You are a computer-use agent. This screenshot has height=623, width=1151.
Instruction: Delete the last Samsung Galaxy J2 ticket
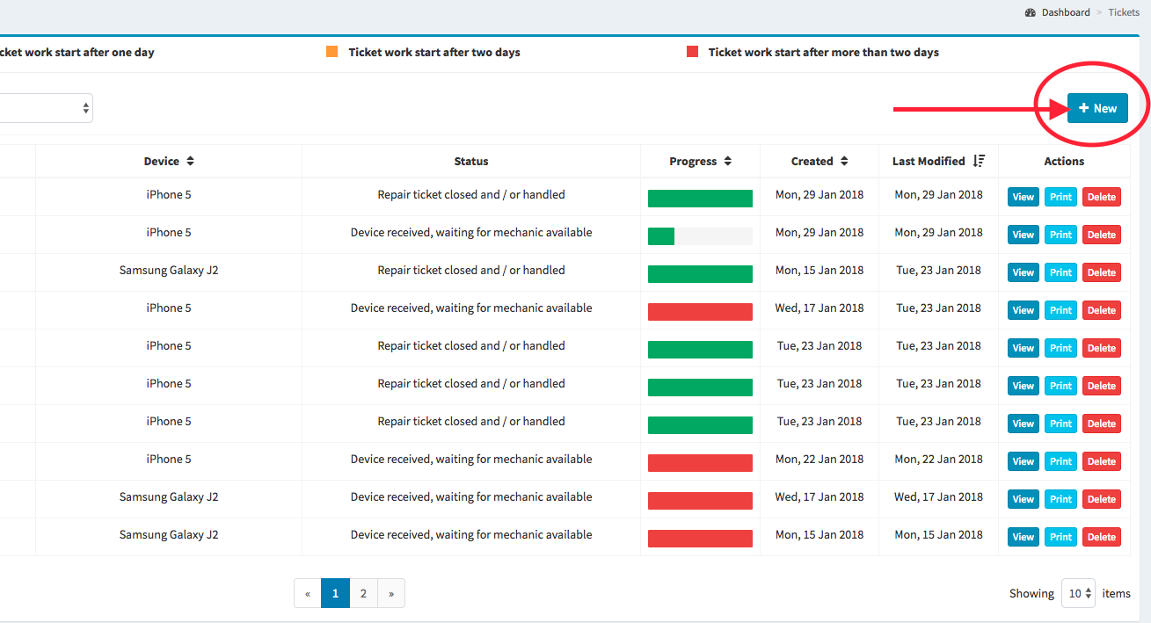[1101, 537]
